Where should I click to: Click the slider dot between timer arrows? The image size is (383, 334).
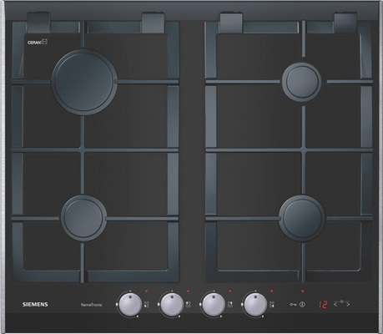click(x=342, y=301)
